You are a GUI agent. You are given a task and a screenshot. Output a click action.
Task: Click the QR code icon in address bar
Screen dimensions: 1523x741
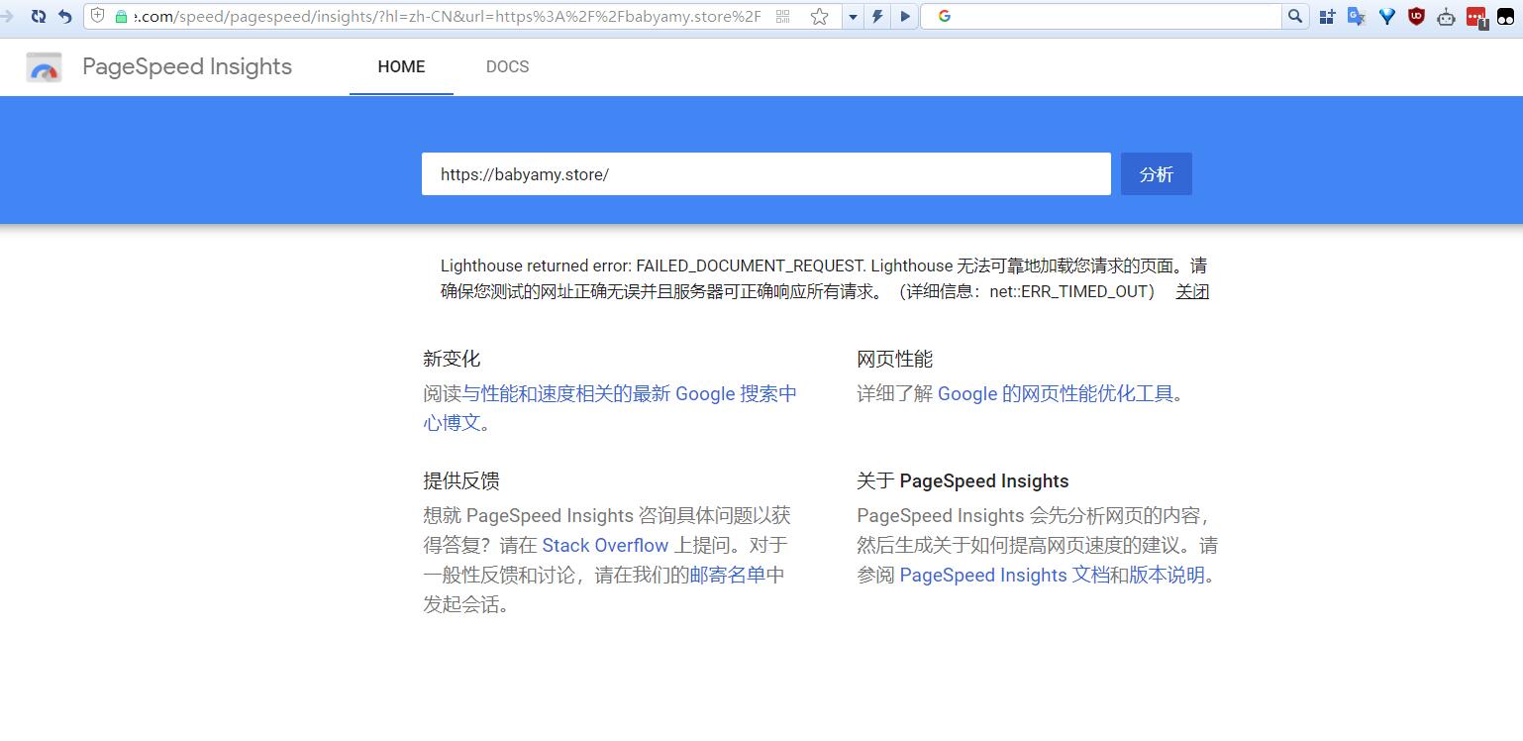(x=783, y=16)
